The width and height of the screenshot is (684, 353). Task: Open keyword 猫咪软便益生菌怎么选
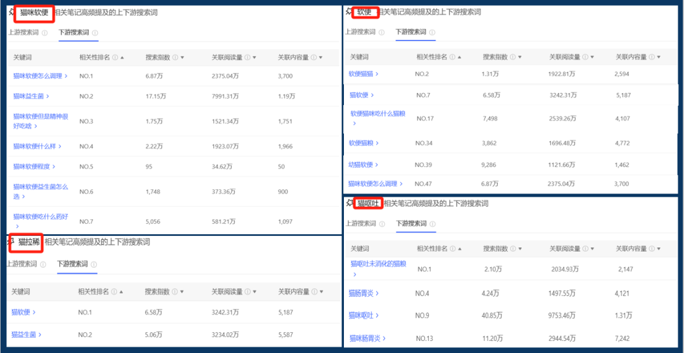[41, 192]
